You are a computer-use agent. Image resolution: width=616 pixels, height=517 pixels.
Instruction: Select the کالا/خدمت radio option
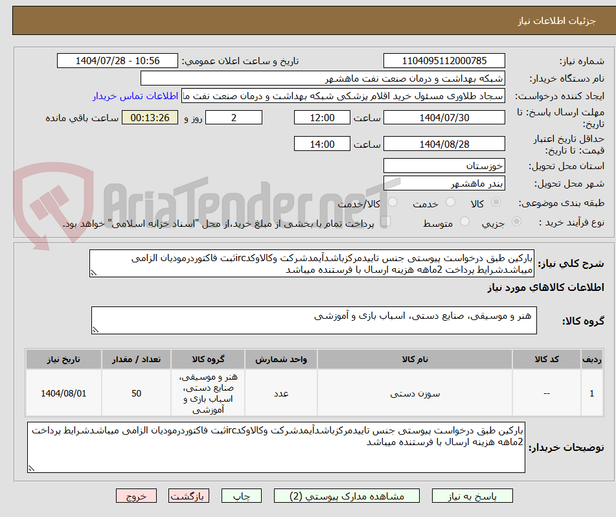pos(393,202)
